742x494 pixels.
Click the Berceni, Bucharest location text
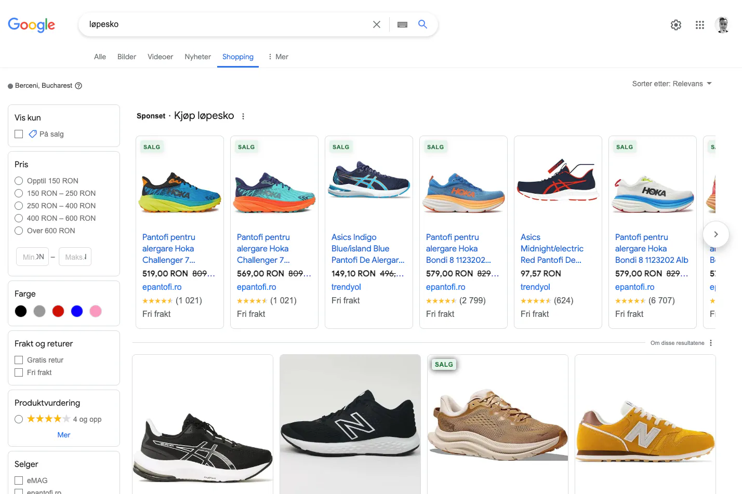44,86
